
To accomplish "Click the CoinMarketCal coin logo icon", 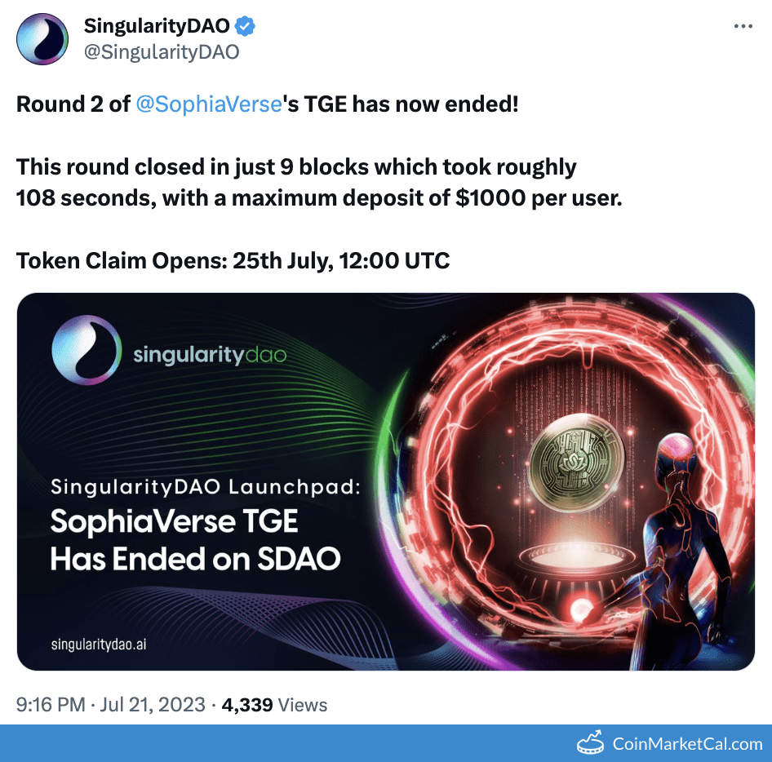I will pyautogui.click(x=590, y=742).
